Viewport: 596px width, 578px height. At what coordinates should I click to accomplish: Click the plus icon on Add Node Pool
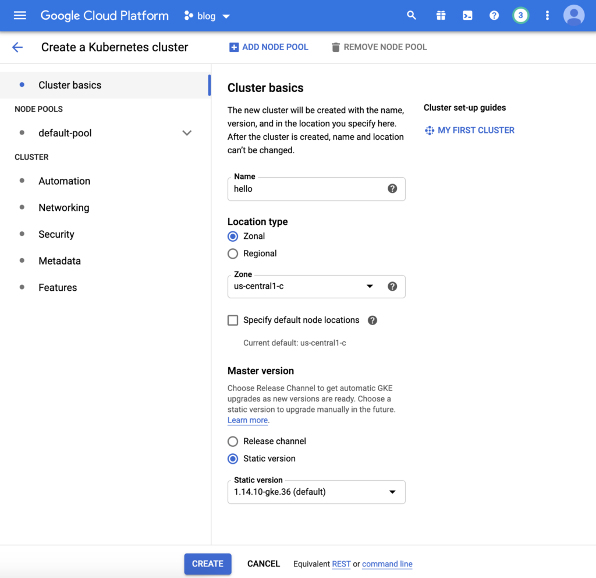234,47
